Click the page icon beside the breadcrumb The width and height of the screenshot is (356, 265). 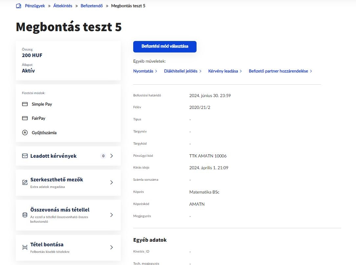tap(18, 6)
